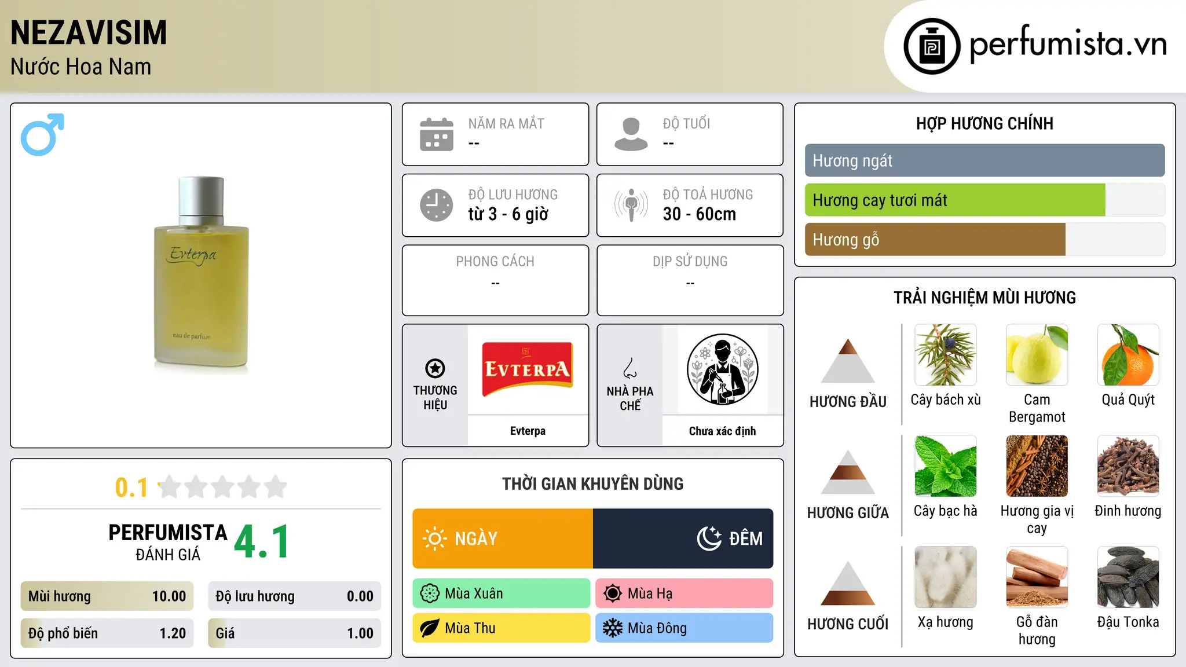The image size is (1186, 667).
Task: Select the Mùa Hạ season button
Action: [684, 593]
